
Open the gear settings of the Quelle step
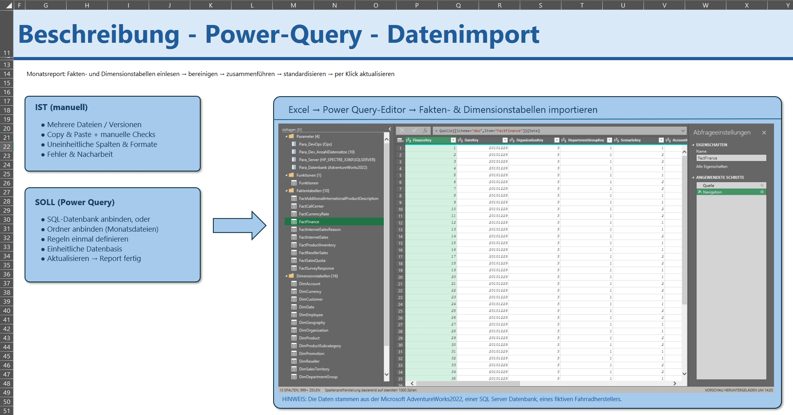762,185
